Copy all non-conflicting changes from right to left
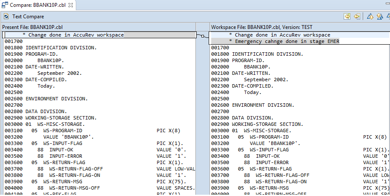Viewport: 390px width, 196px height. pos(347,17)
